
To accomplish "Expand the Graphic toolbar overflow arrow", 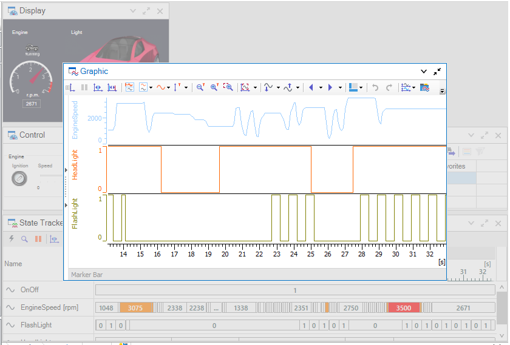I will point(442,92).
